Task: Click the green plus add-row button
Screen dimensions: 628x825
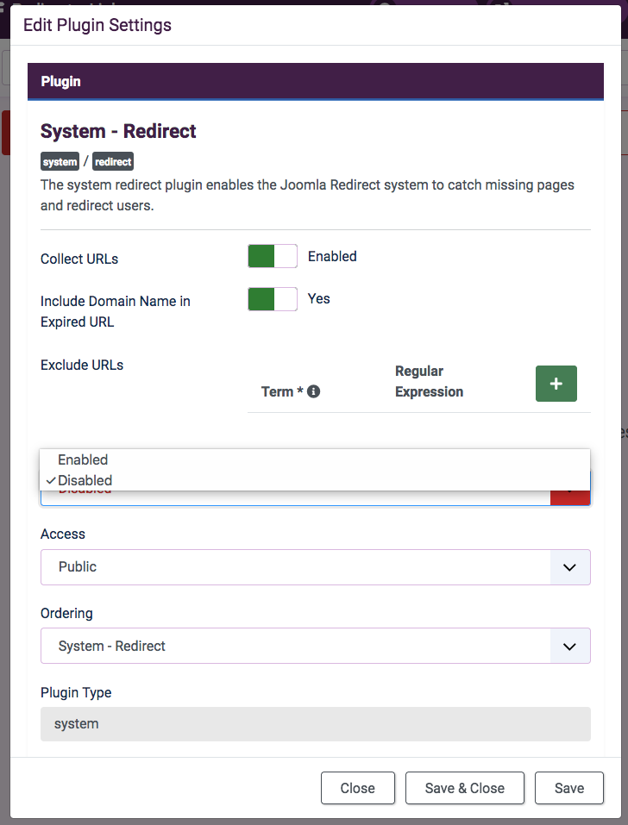Action: point(556,384)
